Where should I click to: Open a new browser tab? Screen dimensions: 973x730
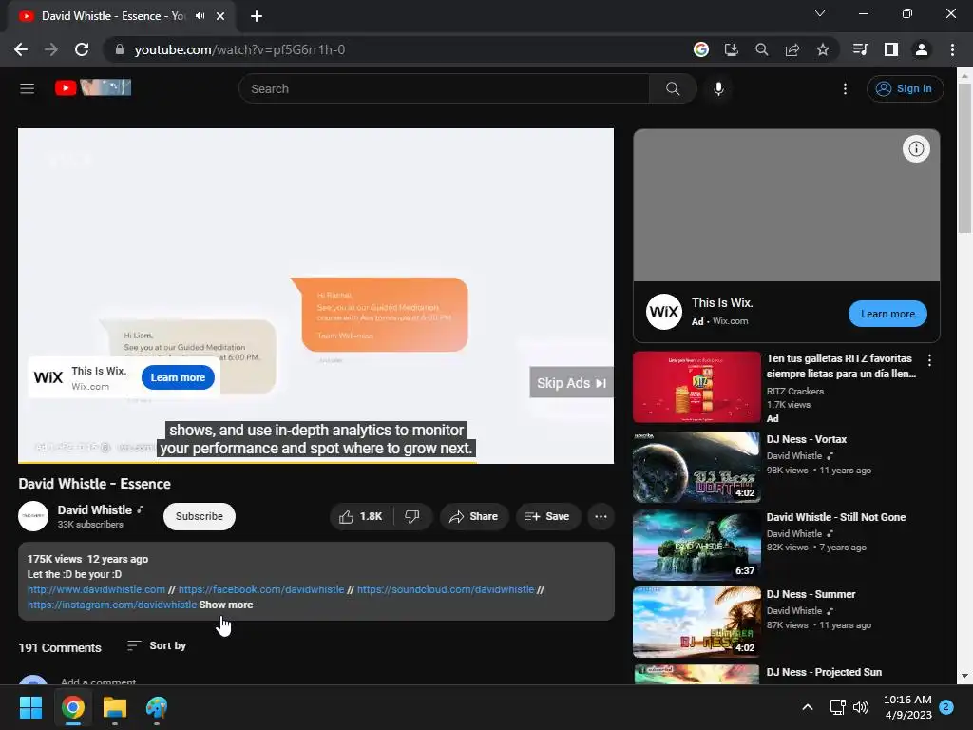tap(257, 16)
